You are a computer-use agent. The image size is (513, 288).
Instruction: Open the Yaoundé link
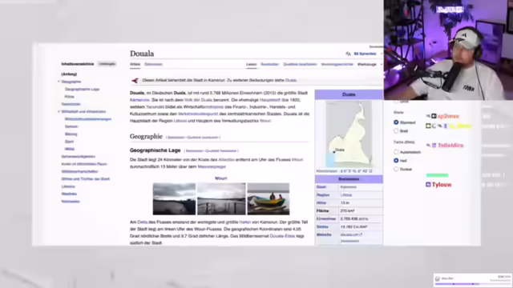pyautogui.click(x=155, y=106)
